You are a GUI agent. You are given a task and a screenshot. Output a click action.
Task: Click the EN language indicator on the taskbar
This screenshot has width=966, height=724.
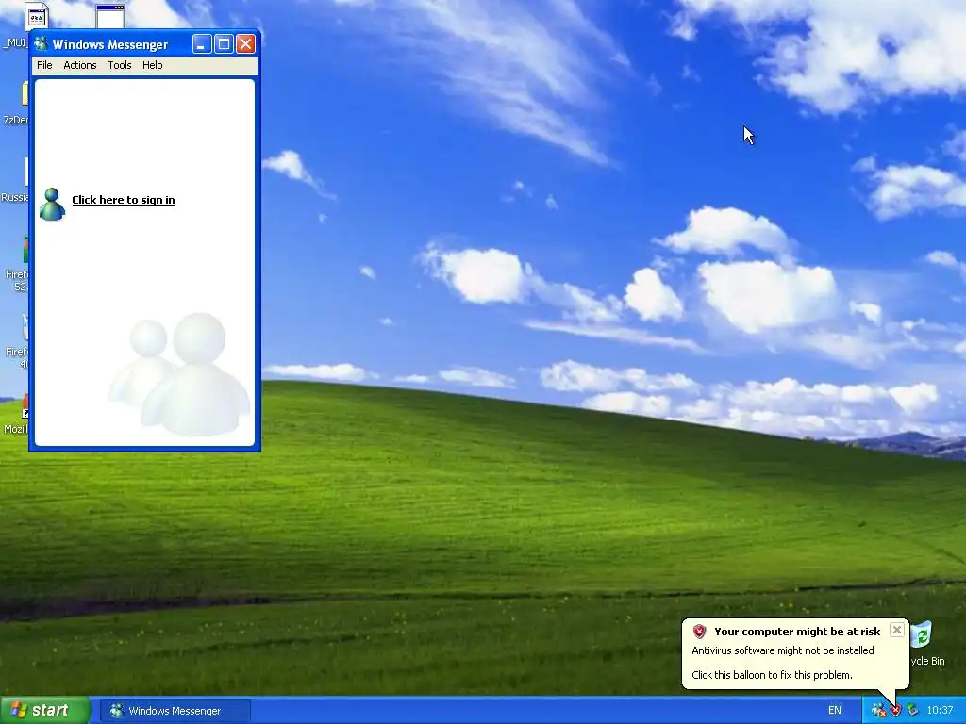[834, 711]
